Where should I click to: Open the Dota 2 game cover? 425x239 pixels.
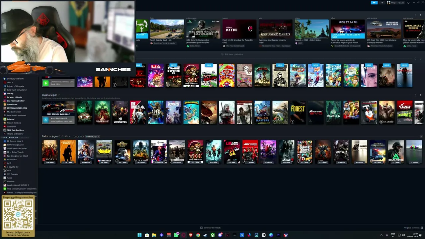49,152
